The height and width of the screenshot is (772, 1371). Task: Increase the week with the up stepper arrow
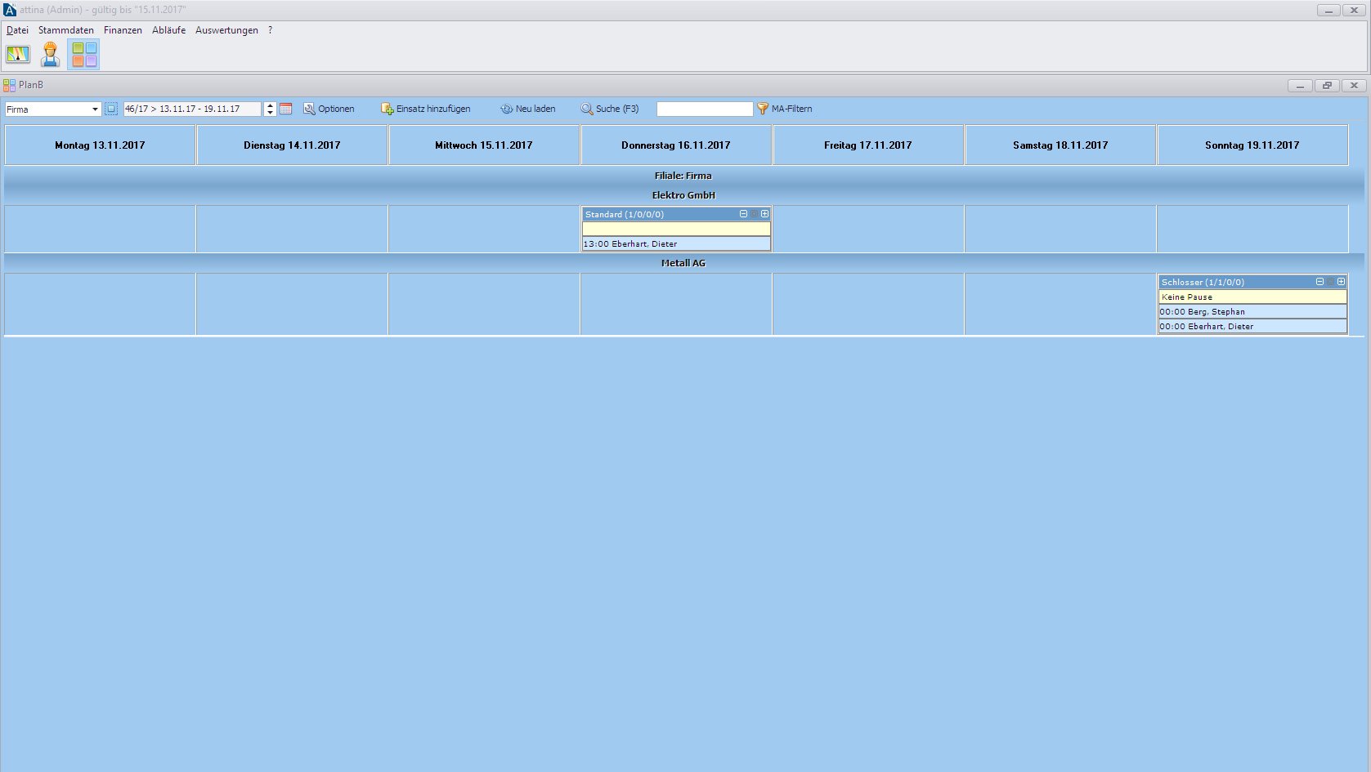pyautogui.click(x=270, y=105)
